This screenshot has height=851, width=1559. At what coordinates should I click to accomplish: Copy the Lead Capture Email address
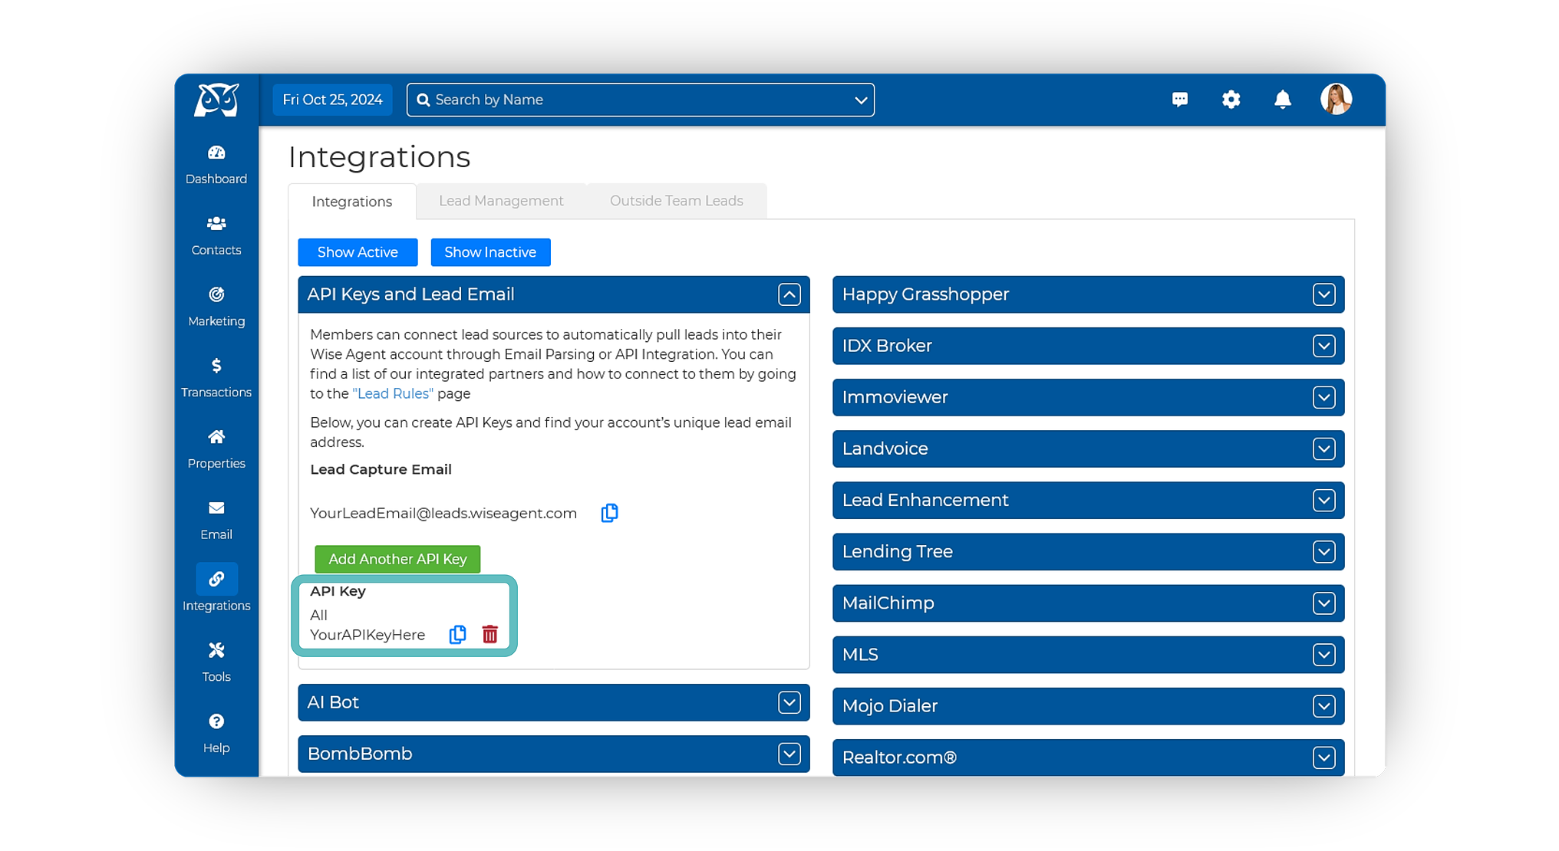click(610, 513)
